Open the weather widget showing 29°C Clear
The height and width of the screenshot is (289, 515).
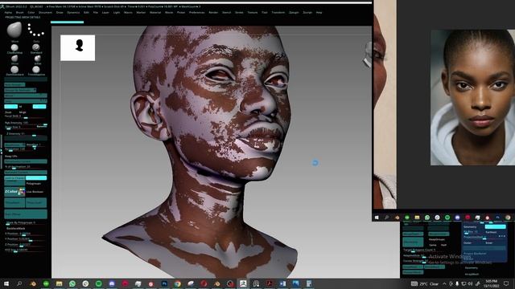click(426, 283)
